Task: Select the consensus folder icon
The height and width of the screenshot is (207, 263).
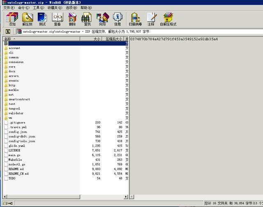Action: (x=6, y=62)
